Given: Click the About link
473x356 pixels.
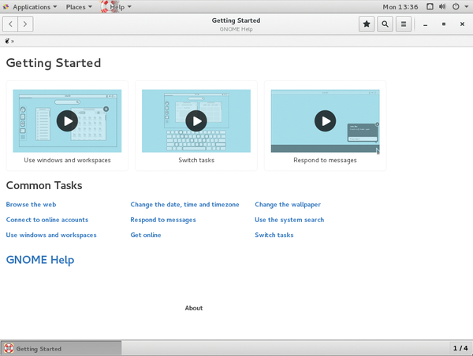Looking at the screenshot, I should pyautogui.click(x=194, y=308).
